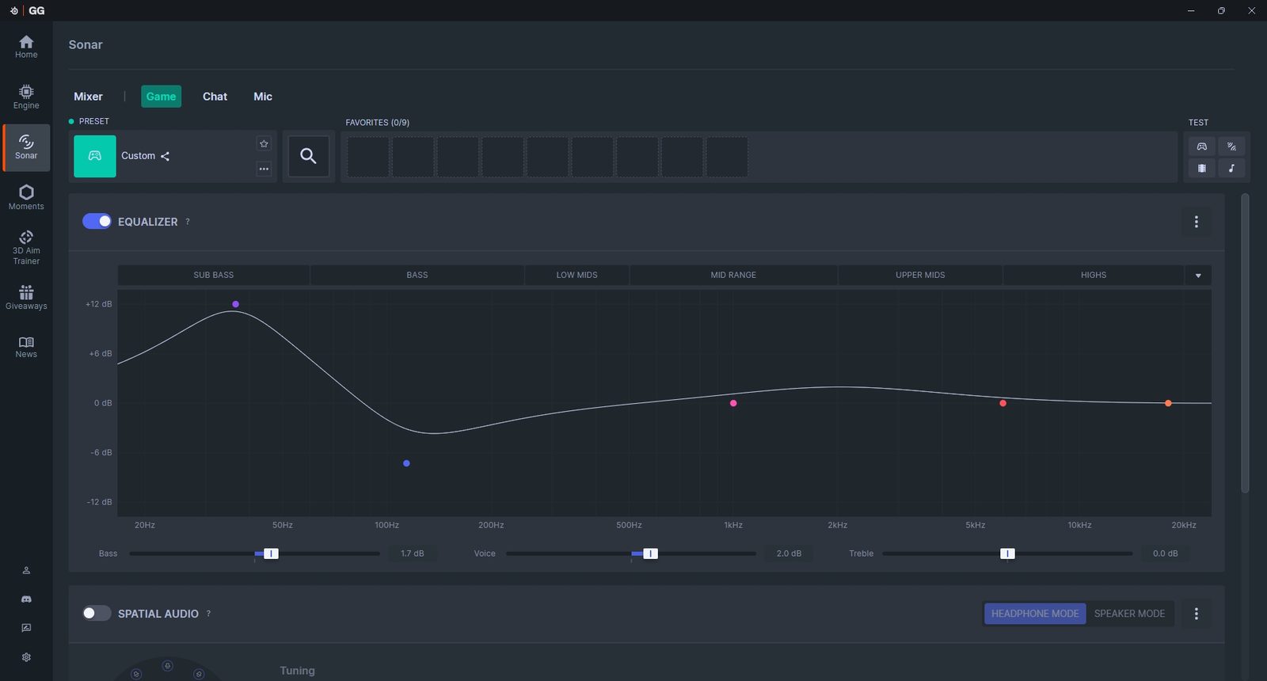
Task: Launch the 3D Aim Trainer
Action: 26,248
